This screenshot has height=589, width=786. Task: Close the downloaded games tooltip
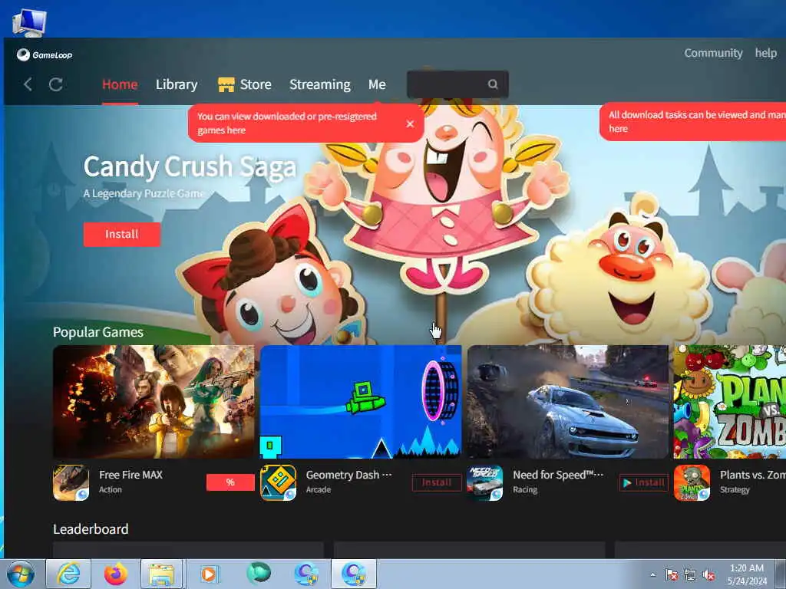pyautogui.click(x=410, y=123)
